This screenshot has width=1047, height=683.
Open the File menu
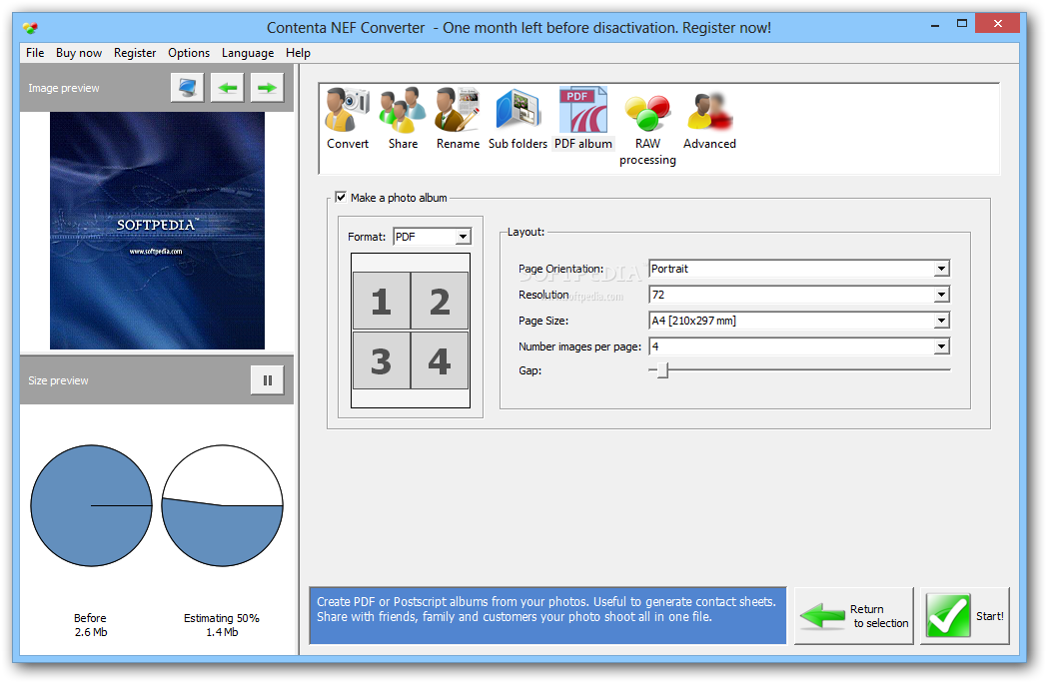(x=35, y=53)
